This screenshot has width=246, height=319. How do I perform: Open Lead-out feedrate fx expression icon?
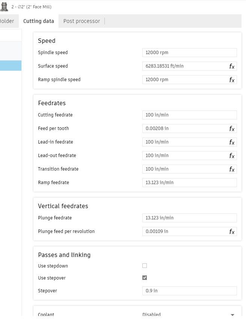(x=232, y=156)
